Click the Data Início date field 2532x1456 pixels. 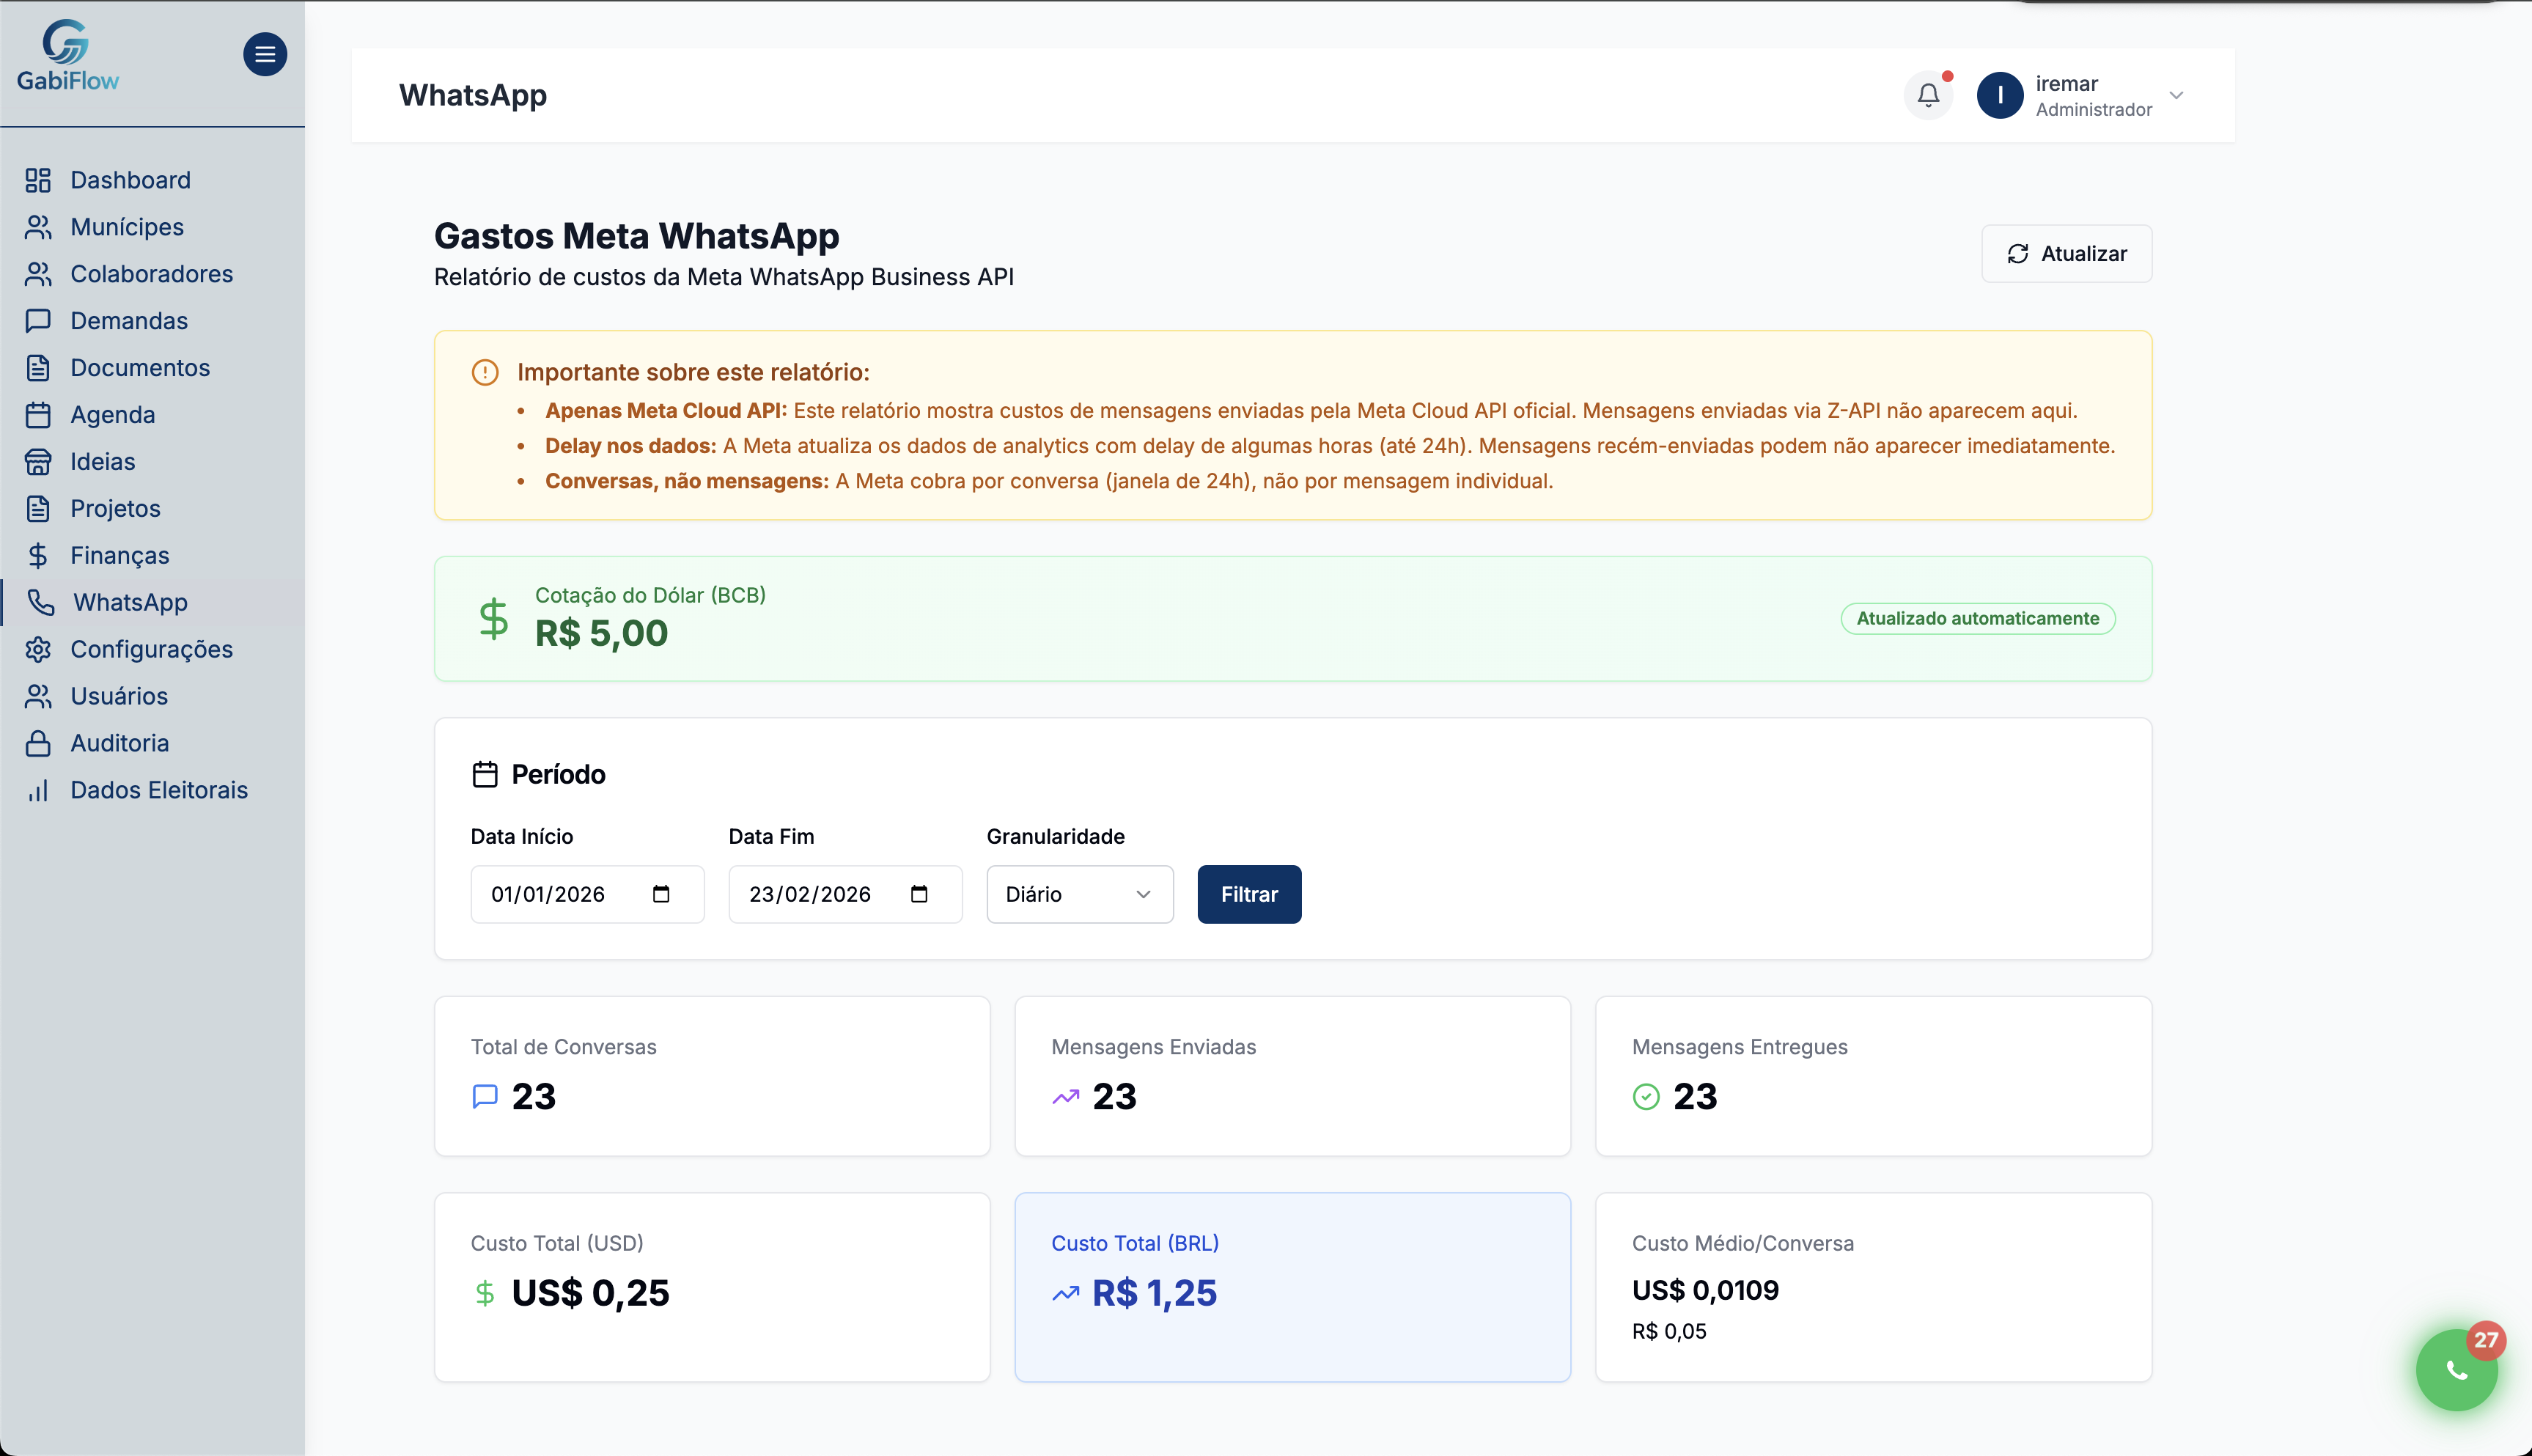(x=560, y=894)
